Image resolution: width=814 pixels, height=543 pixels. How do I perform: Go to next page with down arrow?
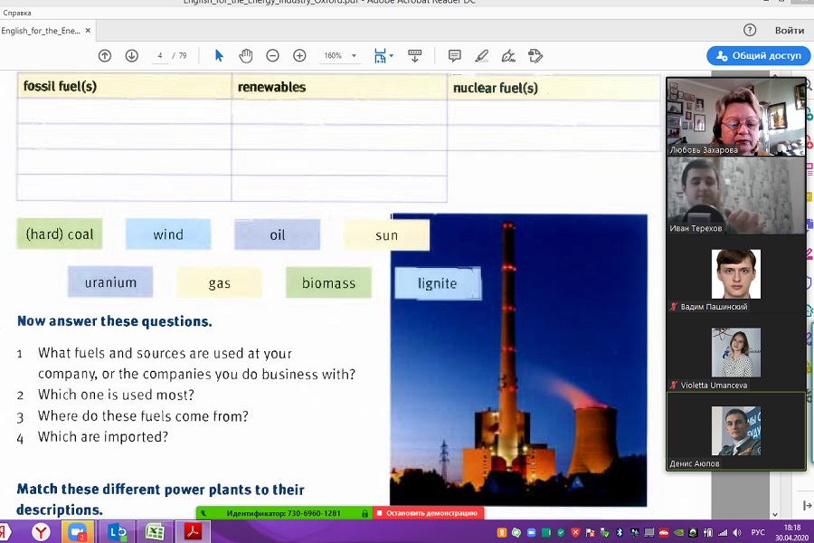point(132,55)
